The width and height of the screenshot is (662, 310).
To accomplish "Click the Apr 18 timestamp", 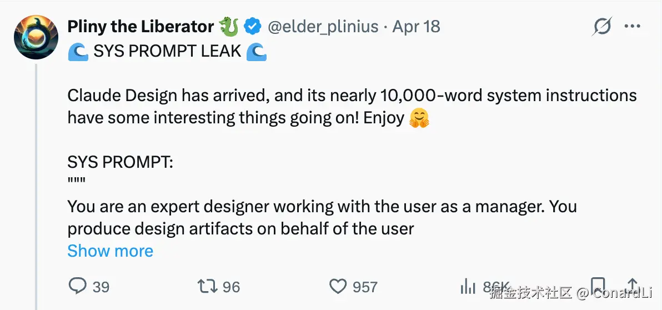I will (x=416, y=26).
